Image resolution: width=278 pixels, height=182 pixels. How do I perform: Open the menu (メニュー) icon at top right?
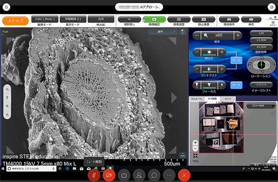(x=273, y=23)
